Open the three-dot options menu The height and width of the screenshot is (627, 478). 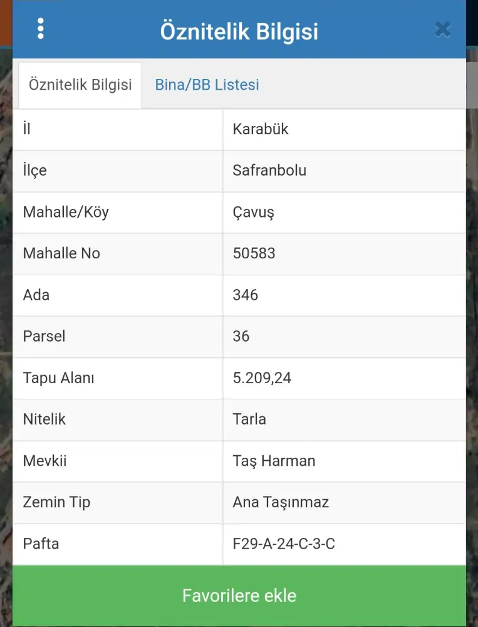(41, 29)
